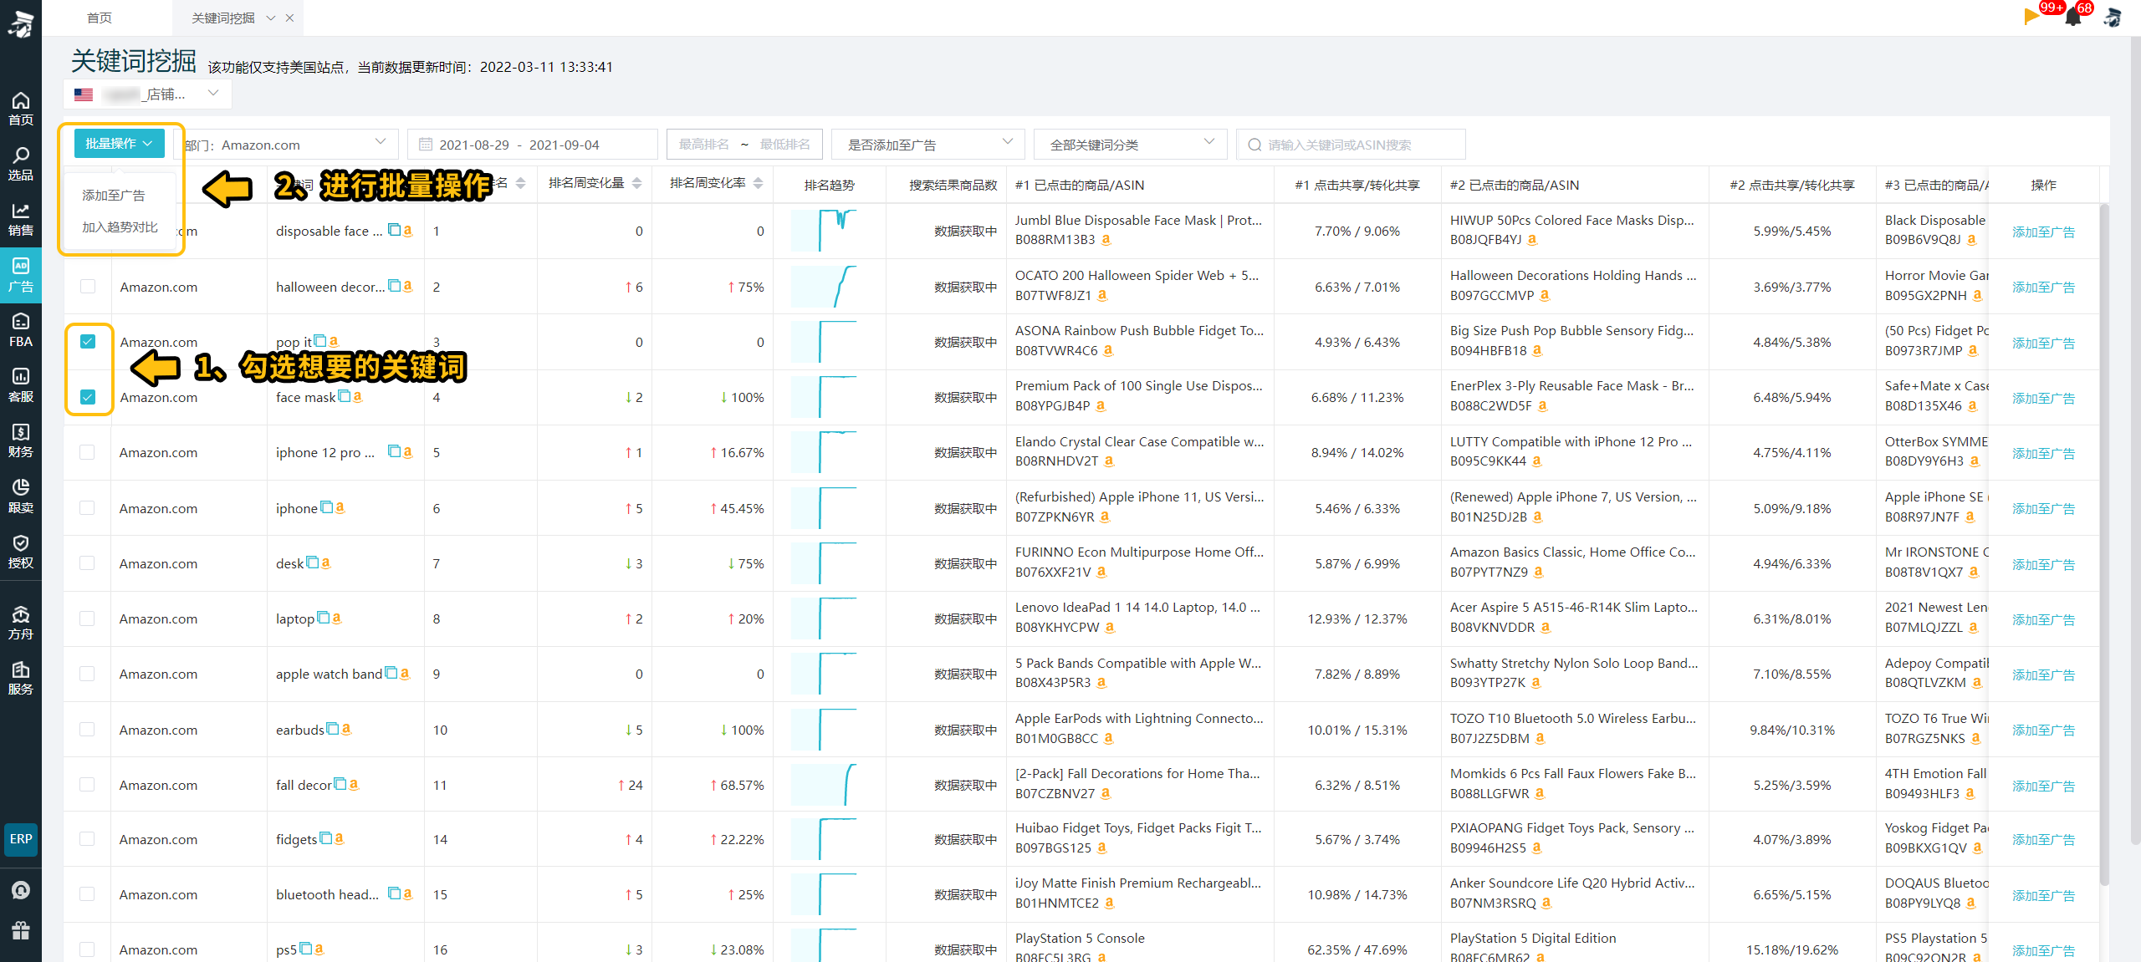
Task: Open PlayStation 5 Digital Edition product link
Action: pos(1533,938)
